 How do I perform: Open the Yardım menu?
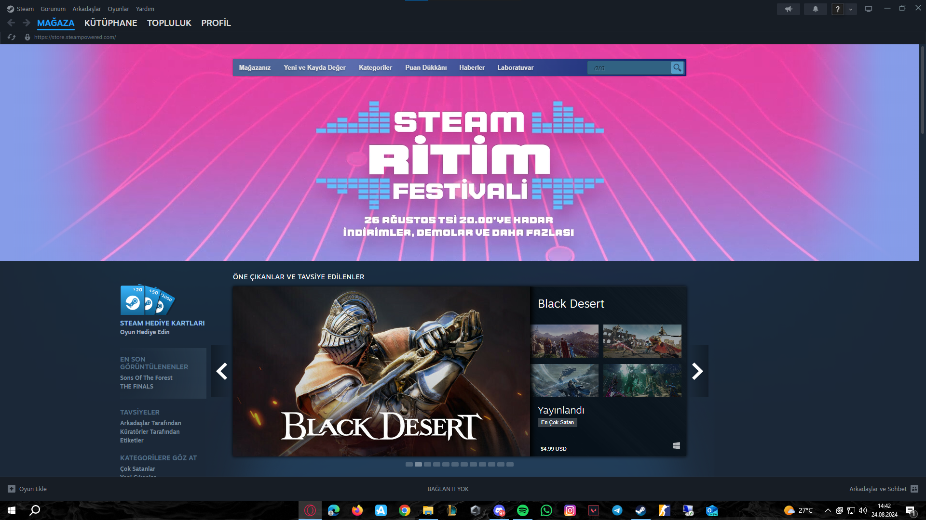click(x=145, y=9)
